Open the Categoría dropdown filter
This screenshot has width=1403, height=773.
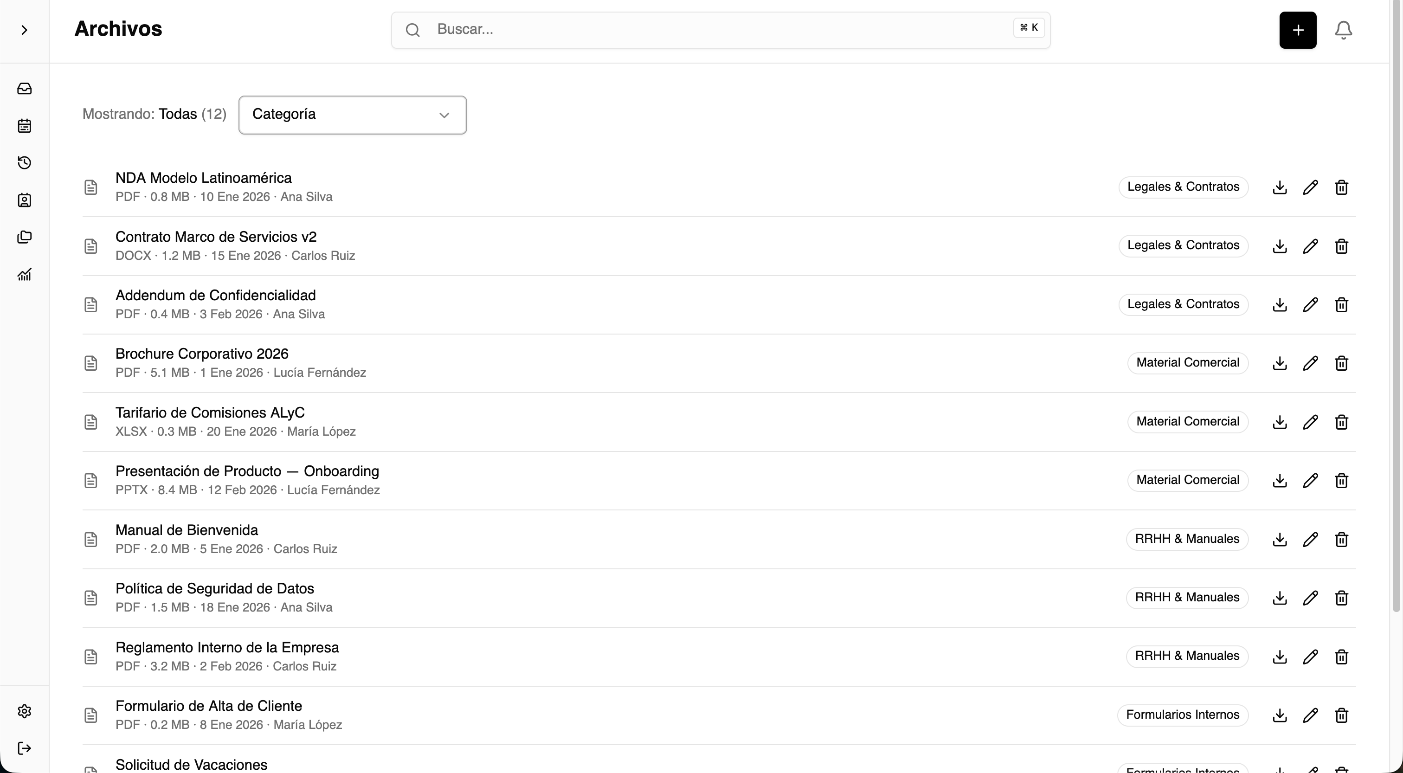click(353, 115)
